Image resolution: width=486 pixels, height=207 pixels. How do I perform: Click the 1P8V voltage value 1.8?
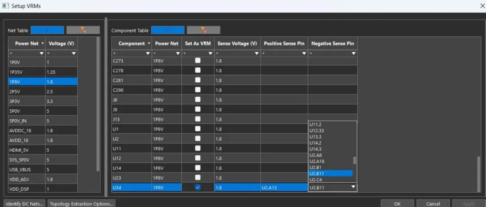61,82
